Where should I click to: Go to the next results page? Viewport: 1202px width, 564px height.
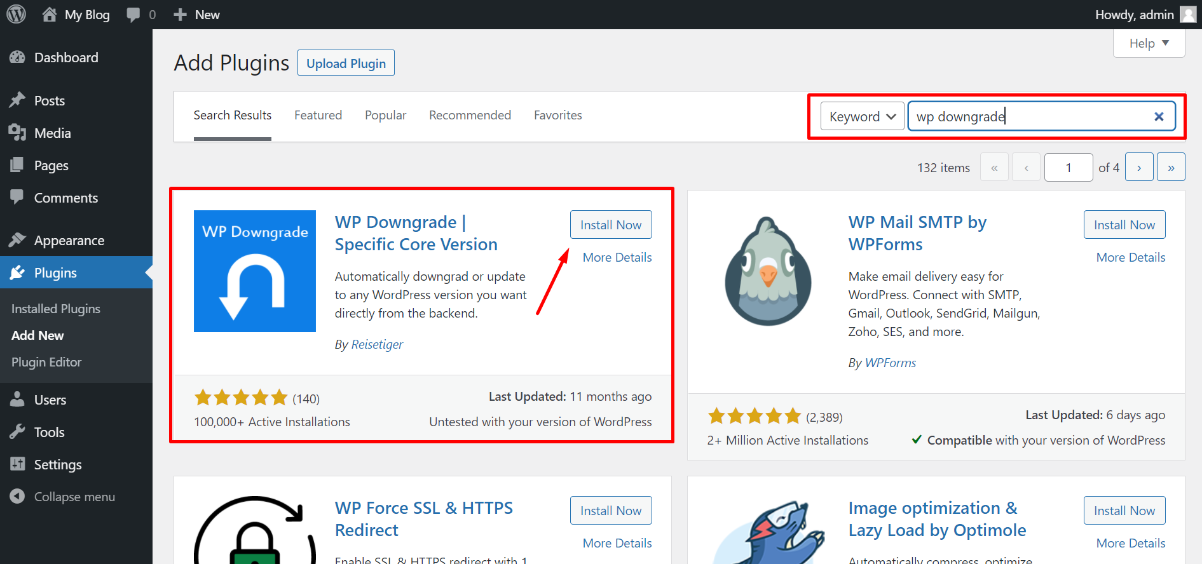click(x=1139, y=168)
